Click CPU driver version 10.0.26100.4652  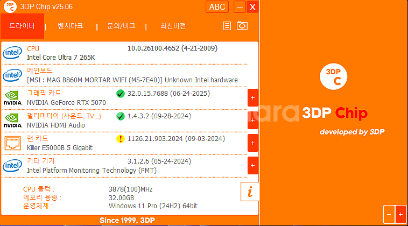point(173,48)
